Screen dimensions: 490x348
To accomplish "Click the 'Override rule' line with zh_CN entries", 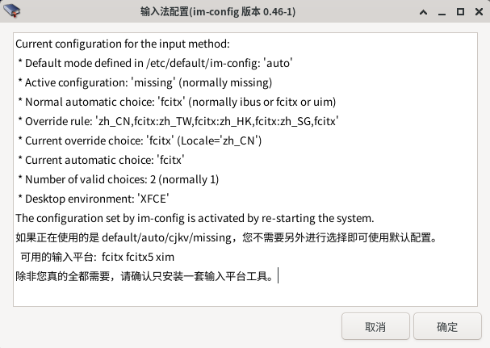I will (x=178, y=121).
